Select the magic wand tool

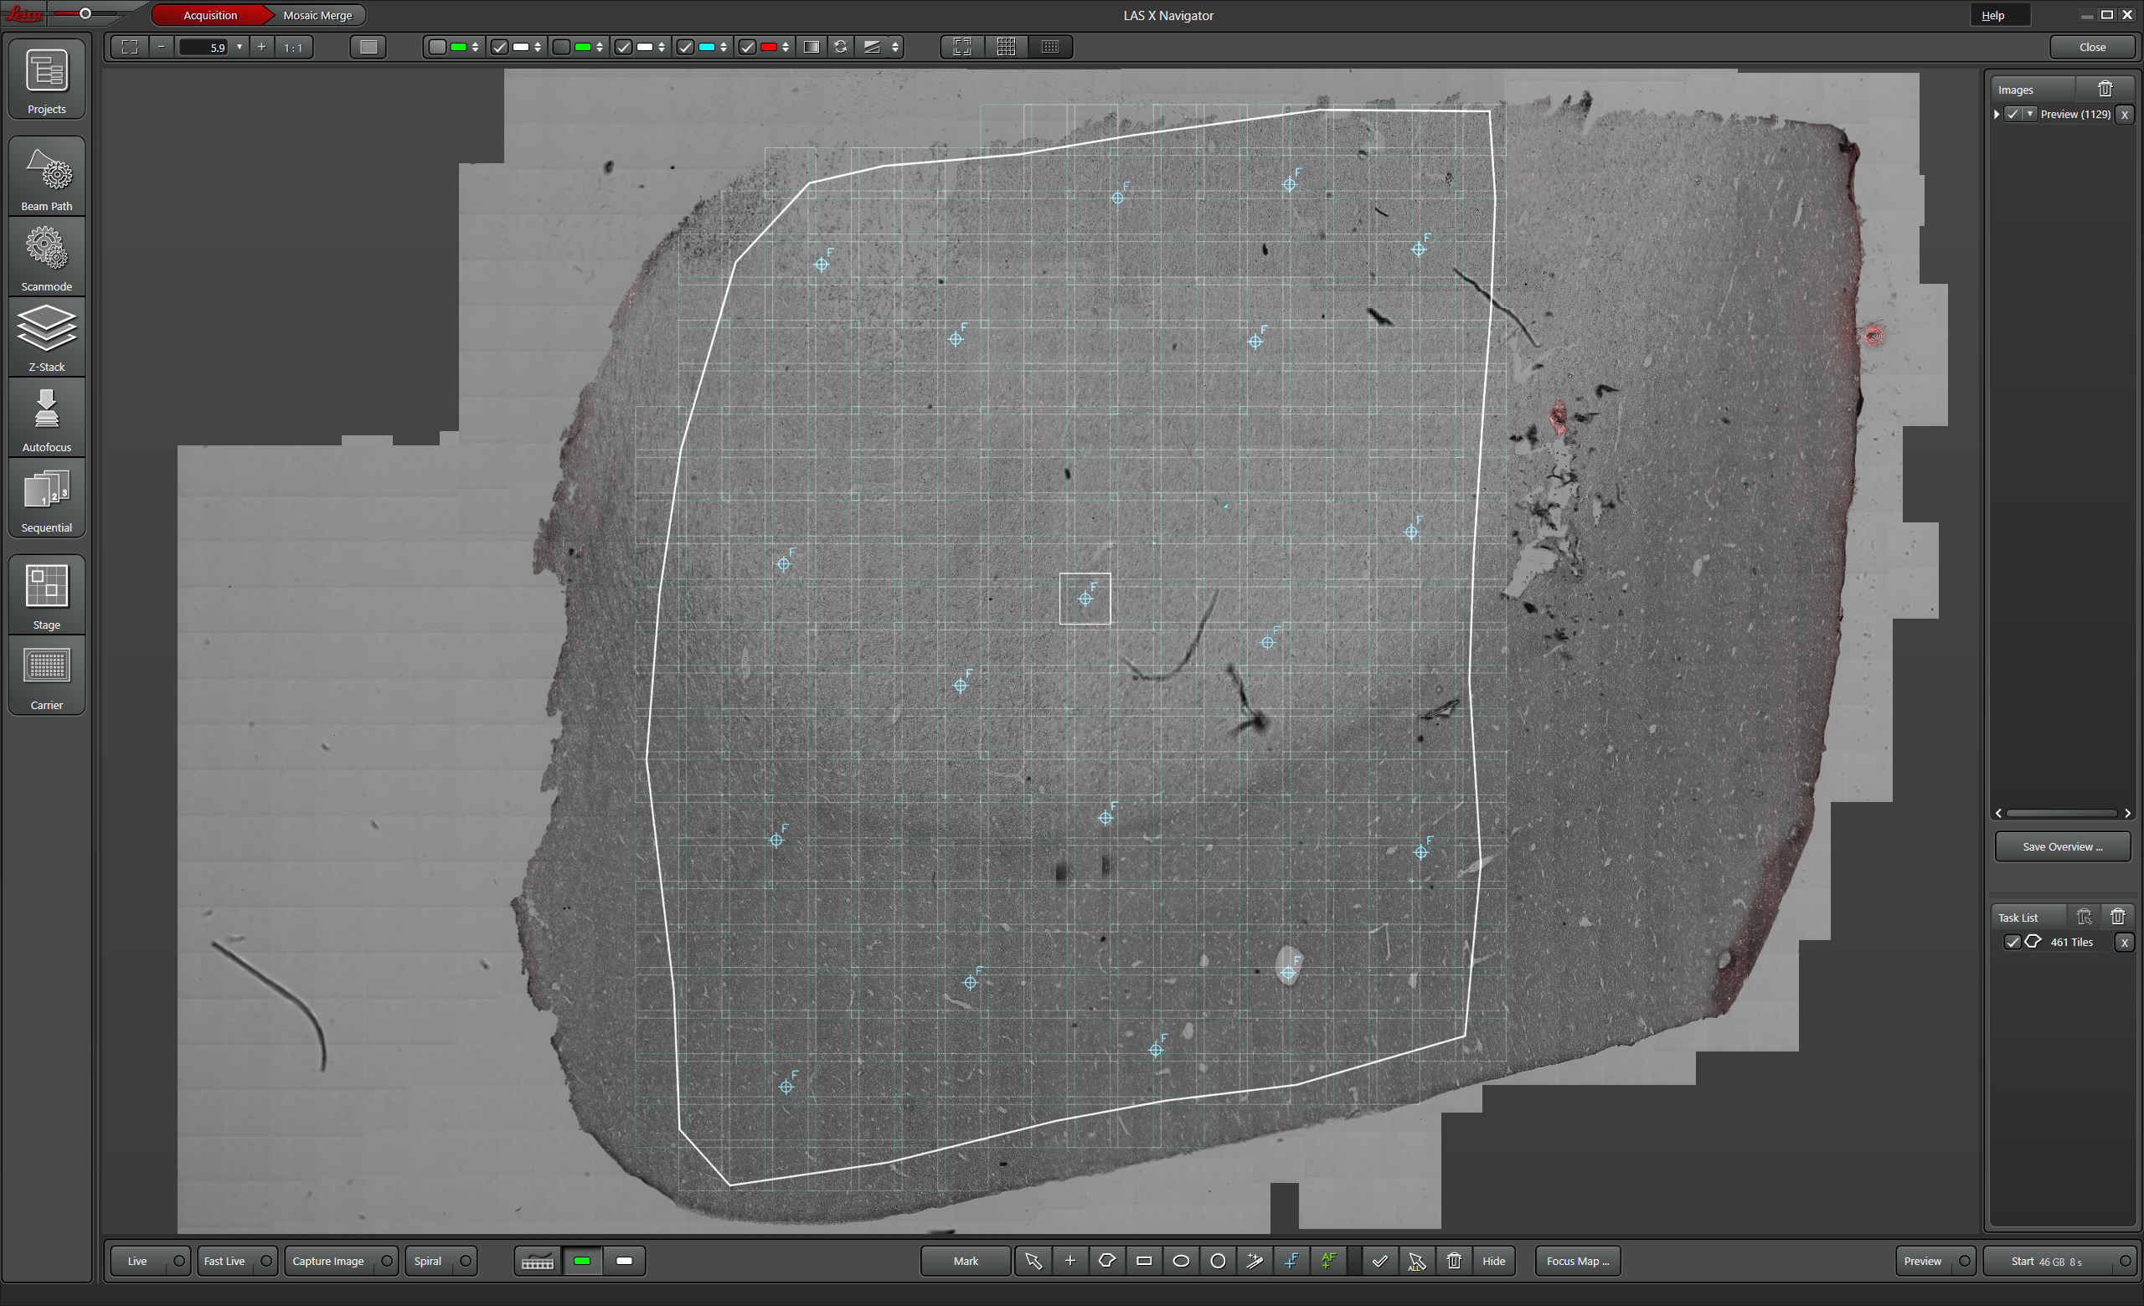click(1255, 1261)
